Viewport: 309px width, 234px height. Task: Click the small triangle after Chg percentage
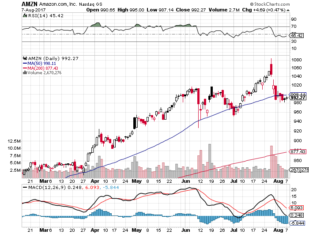[288, 10]
